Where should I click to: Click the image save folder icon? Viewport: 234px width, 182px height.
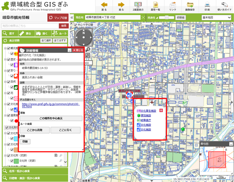190,5
